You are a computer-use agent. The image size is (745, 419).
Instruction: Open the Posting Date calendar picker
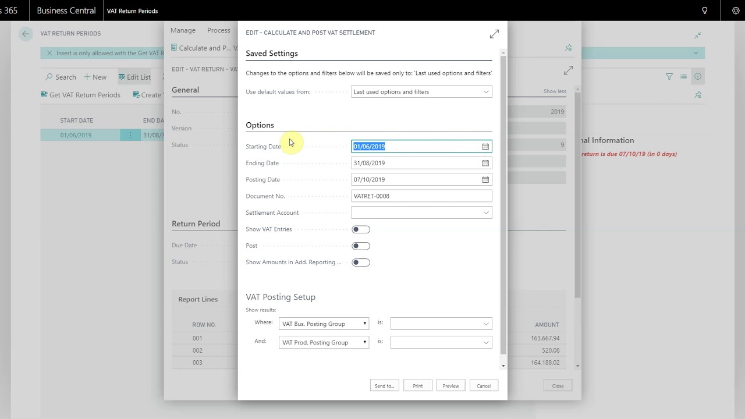coord(485,179)
